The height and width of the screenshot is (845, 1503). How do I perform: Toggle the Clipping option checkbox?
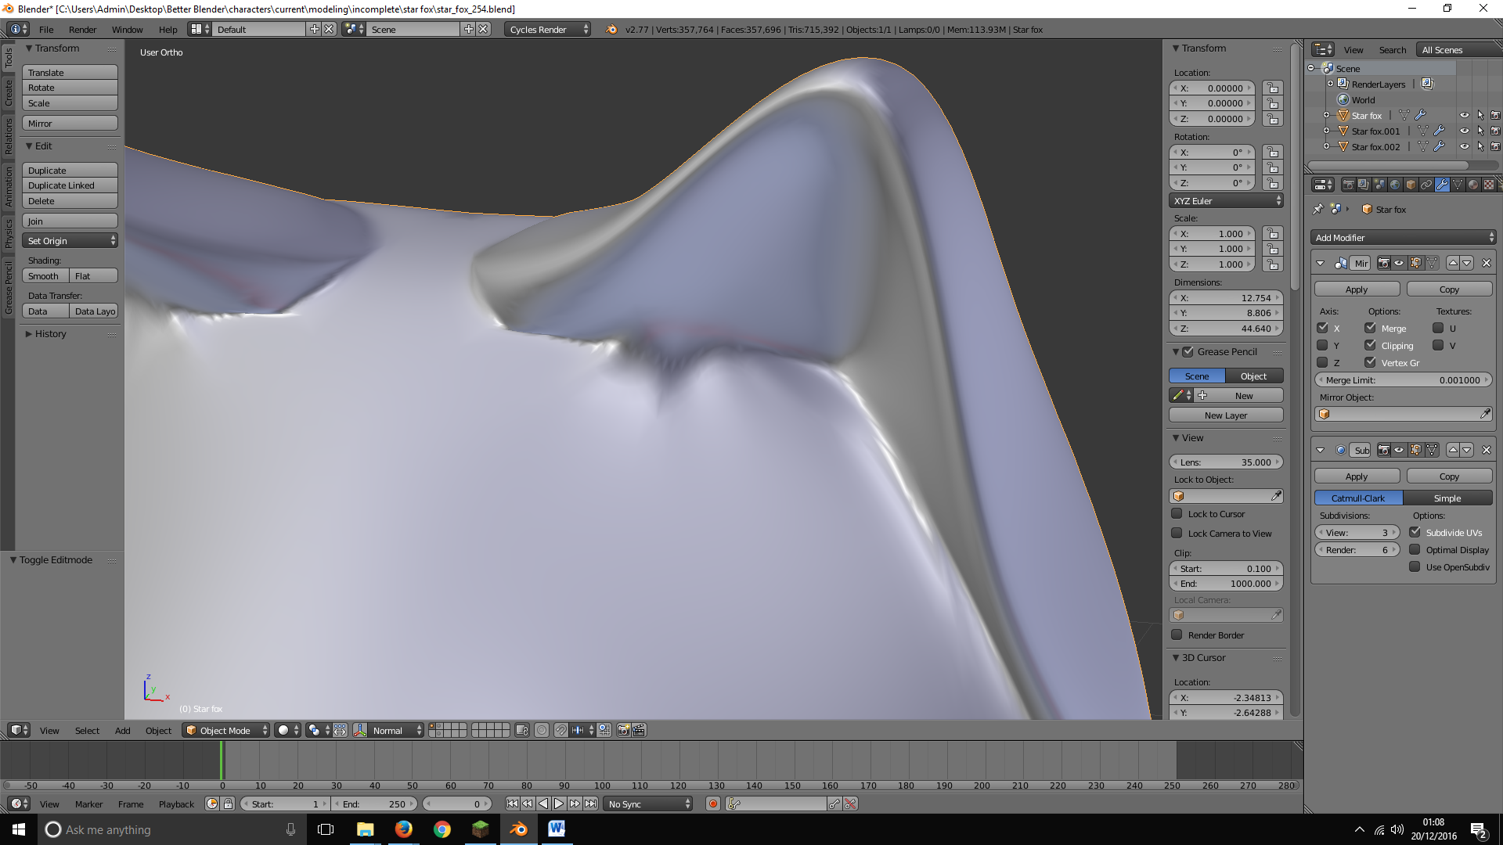point(1370,345)
